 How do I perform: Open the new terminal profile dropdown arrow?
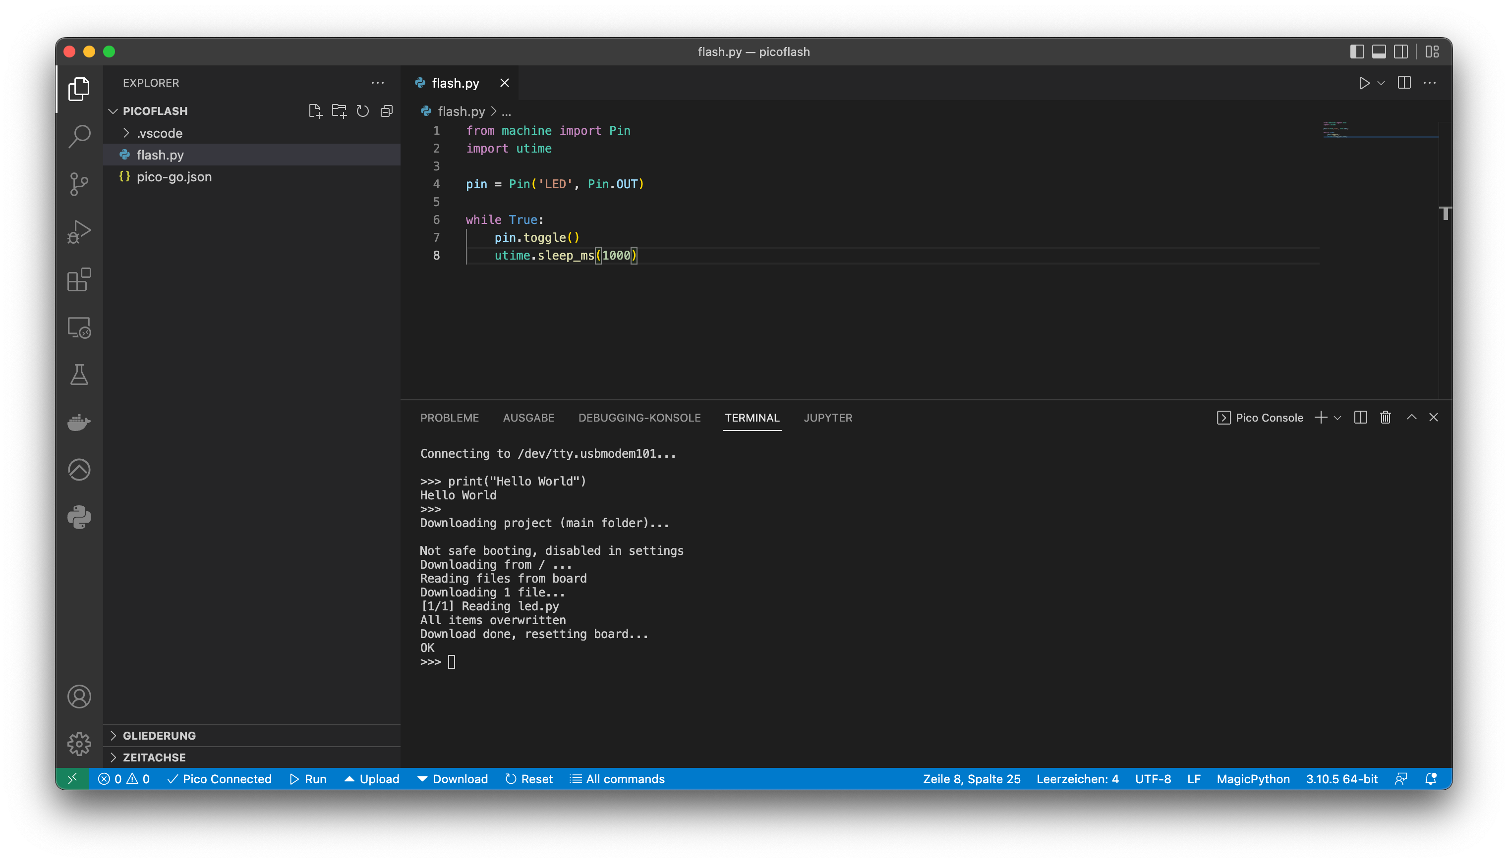(1337, 418)
